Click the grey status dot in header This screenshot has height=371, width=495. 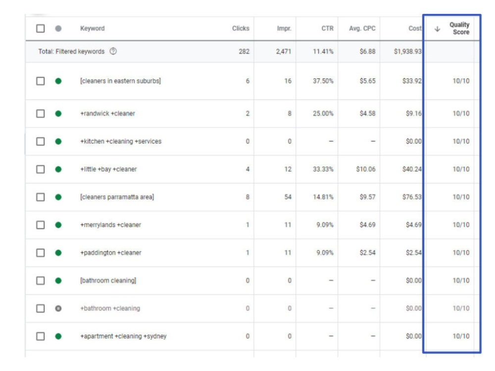click(58, 28)
